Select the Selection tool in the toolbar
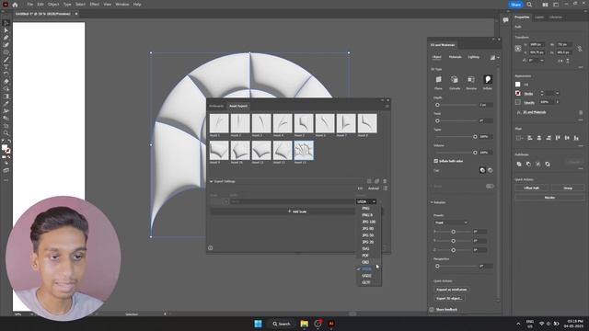This screenshot has width=589, height=331. (6, 23)
